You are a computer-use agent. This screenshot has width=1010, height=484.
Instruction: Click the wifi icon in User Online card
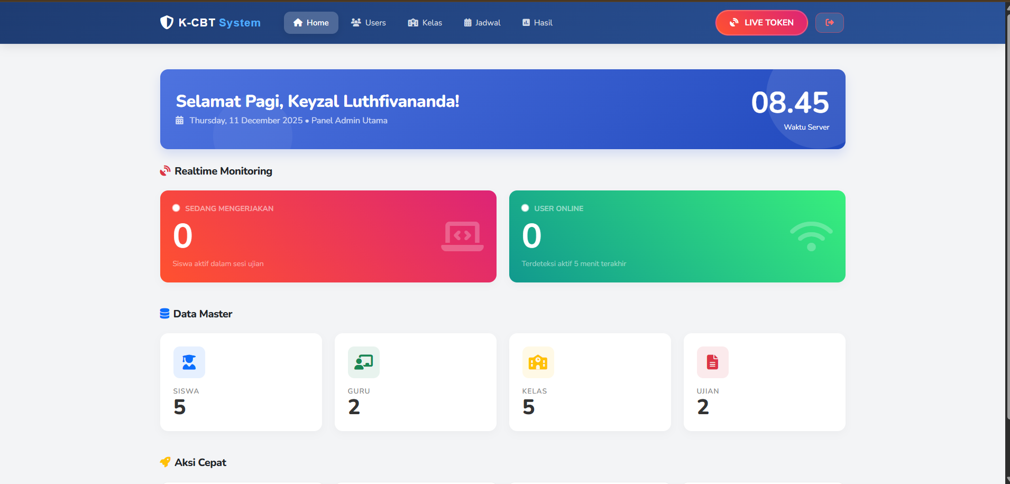point(811,236)
